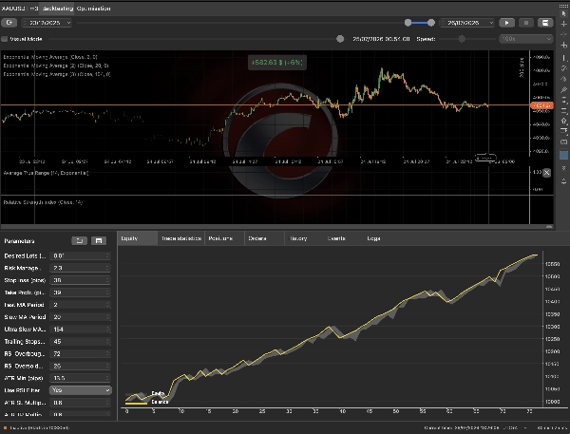Click the toolbar drag handle at top right
The height and width of the screenshot is (434, 570).
click(563, 6)
